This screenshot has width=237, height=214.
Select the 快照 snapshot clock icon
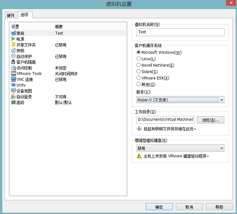click(13, 51)
